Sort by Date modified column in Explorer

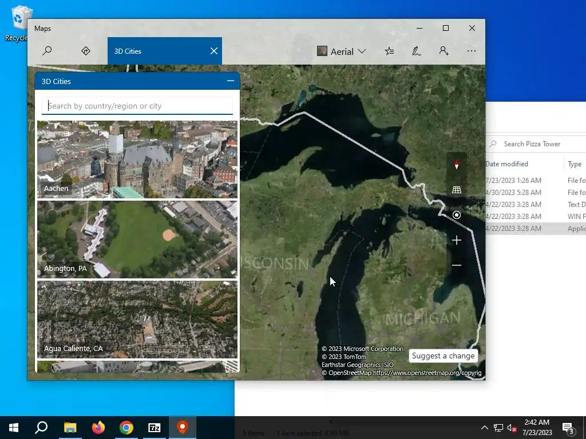[x=507, y=164]
